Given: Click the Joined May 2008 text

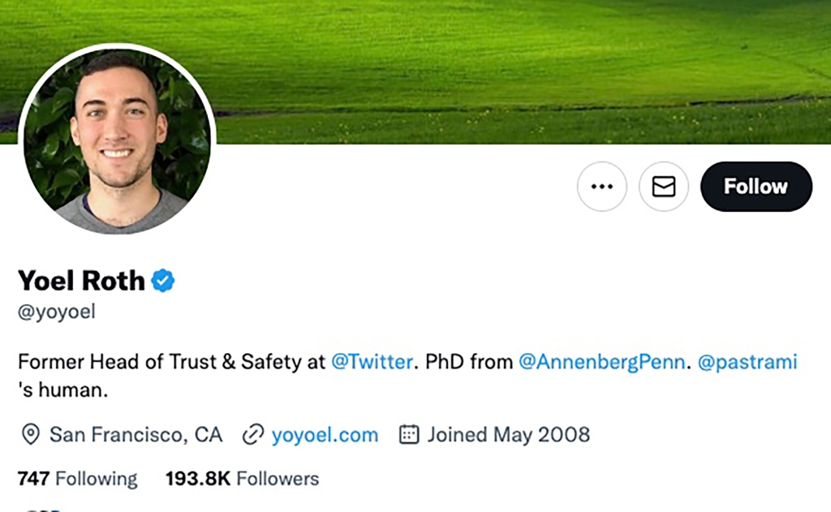Looking at the screenshot, I should click(509, 435).
